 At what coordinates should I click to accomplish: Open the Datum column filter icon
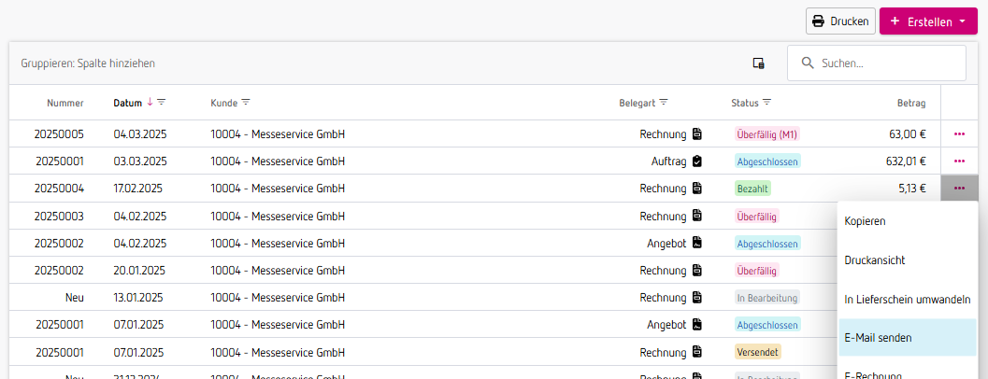coord(162,102)
